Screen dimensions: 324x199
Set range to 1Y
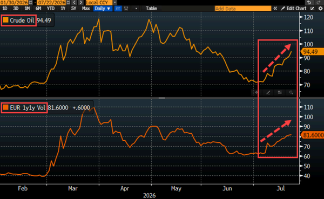tap(63, 9)
